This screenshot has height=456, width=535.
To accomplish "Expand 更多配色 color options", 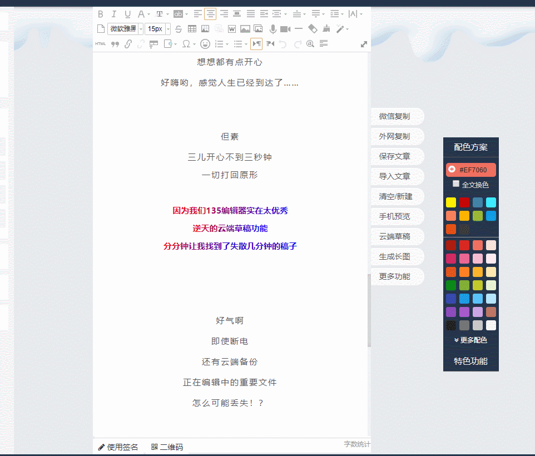I will tap(470, 340).
